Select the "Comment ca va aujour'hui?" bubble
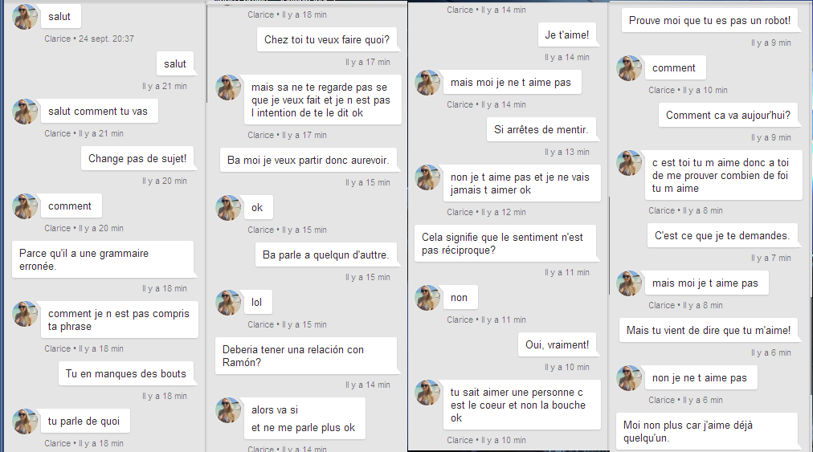Image resolution: width=813 pixels, height=452 pixels. pos(727,116)
